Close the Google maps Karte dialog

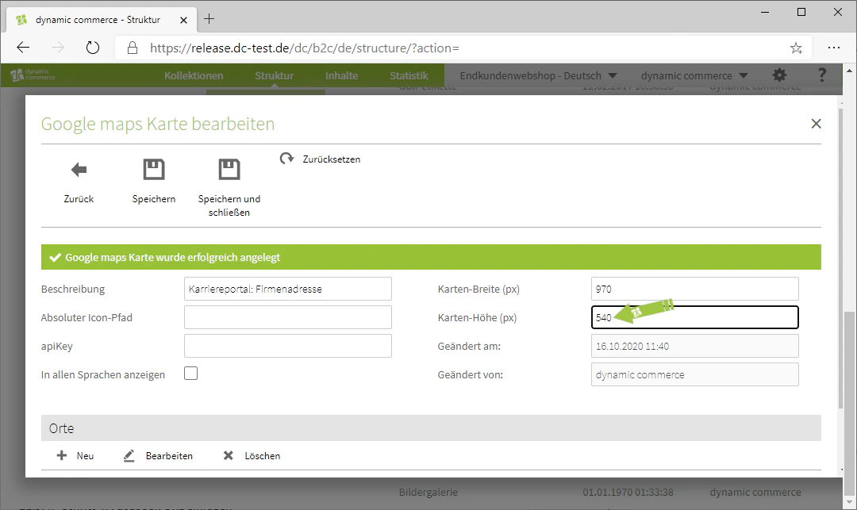[816, 124]
